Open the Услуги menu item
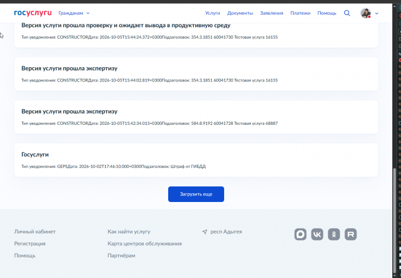This screenshot has height=278, width=401. pos(213,13)
